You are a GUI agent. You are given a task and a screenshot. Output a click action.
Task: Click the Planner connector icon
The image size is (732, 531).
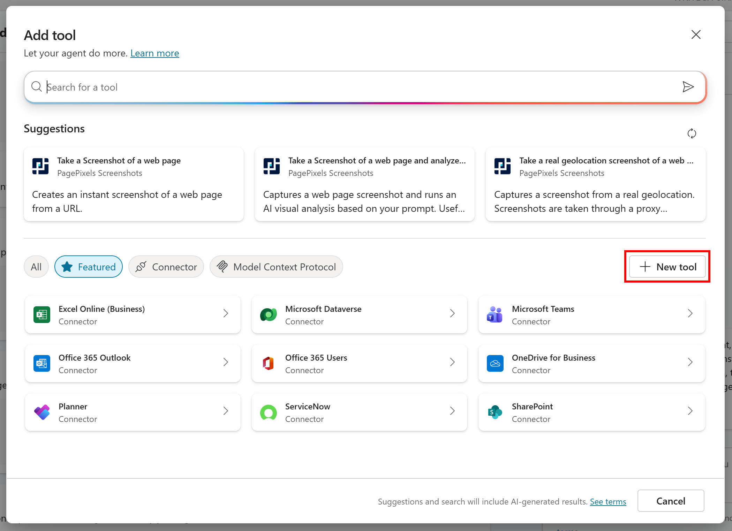42,412
